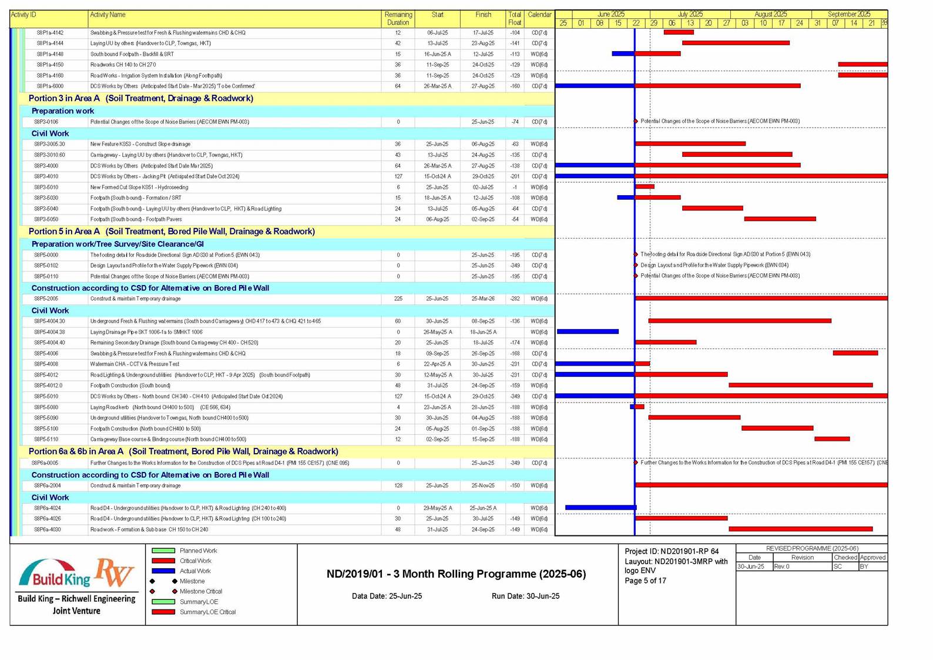Click the red milestone diamond for S8P3-0106 row
933x660 pixels.
(636, 122)
